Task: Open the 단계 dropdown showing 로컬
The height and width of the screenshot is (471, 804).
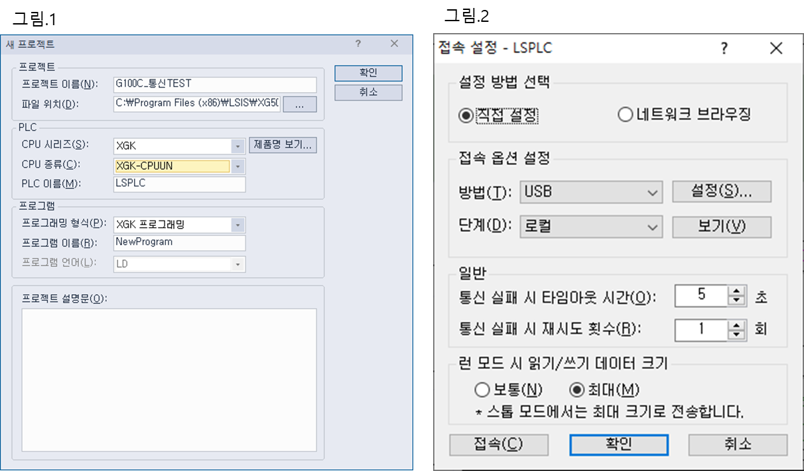Action: (x=653, y=227)
